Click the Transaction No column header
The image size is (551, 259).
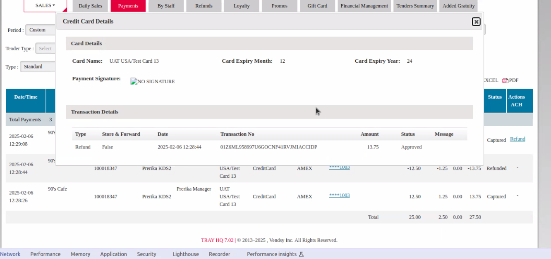coord(237,134)
